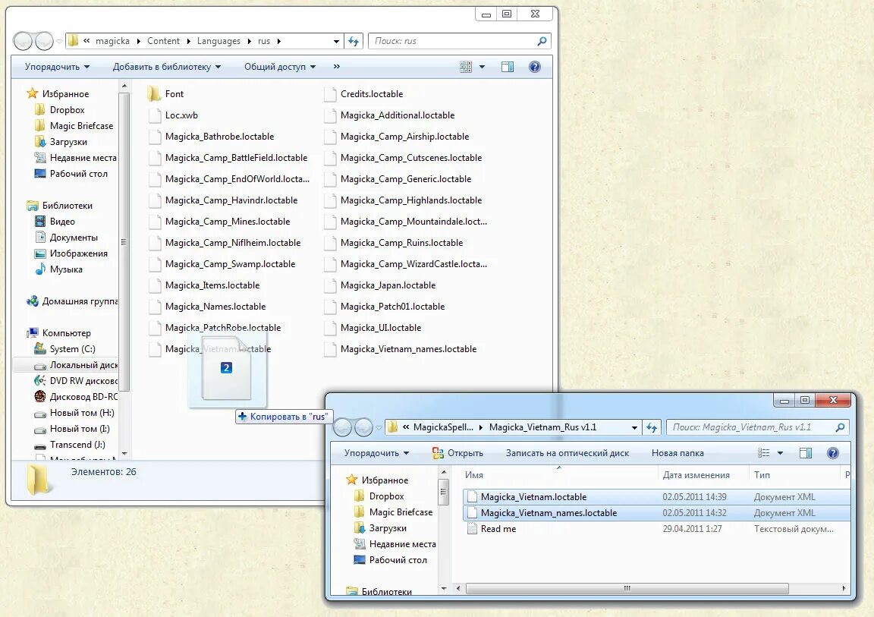The width and height of the screenshot is (874, 617).
Task: Click horizontal scrollbar in Vietnam_Rus window
Action: click(x=627, y=589)
